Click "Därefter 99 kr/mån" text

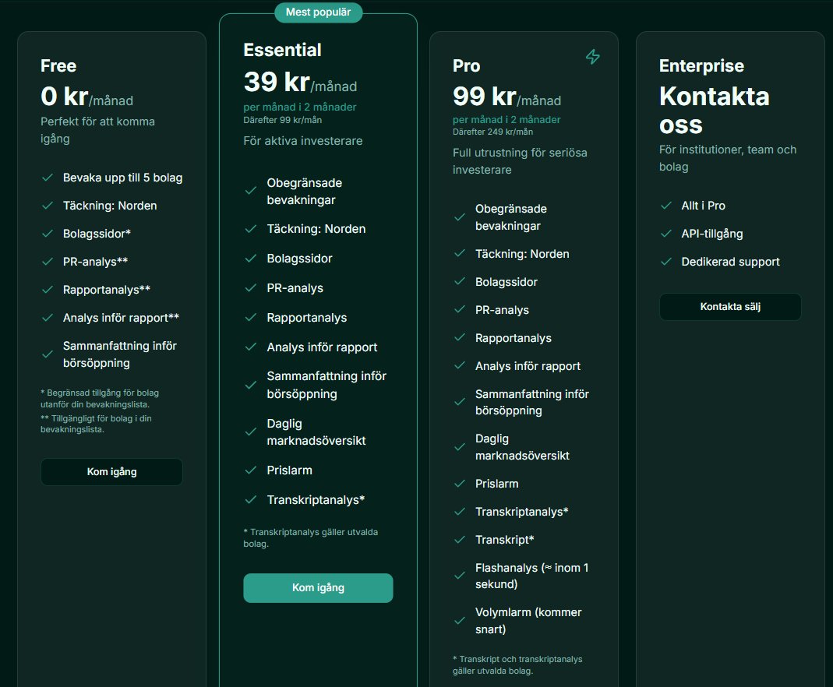[x=283, y=120]
